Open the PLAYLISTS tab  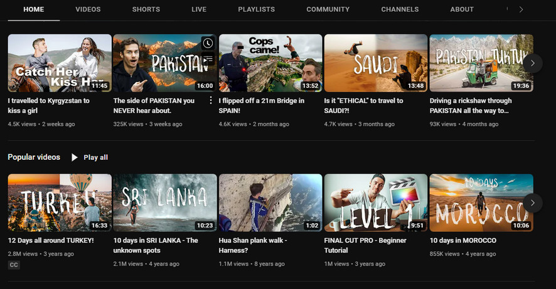click(x=257, y=9)
